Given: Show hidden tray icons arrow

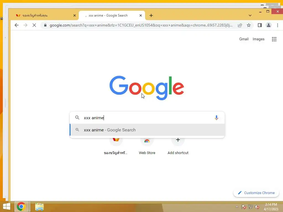Looking at the screenshot, I should click(x=237, y=207).
